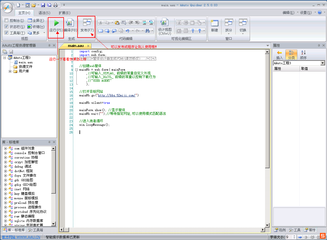Expand the 用户库 folder tree node

[x=10, y=71]
